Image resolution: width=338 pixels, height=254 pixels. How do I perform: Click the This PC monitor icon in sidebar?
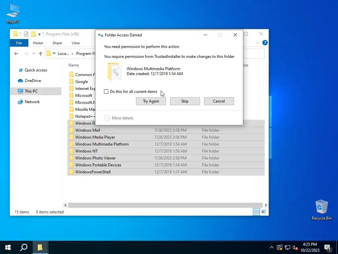(x=20, y=91)
